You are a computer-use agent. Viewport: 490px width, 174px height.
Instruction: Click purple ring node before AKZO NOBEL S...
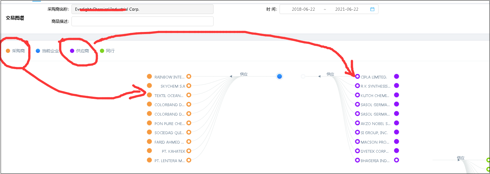[357, 123]
